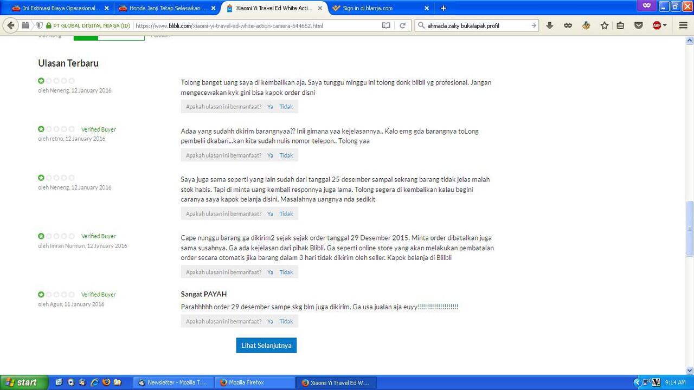Click Ya on Imran Nurman's review
This screenshot has height=390, width=694.
(x=270, y=272)
